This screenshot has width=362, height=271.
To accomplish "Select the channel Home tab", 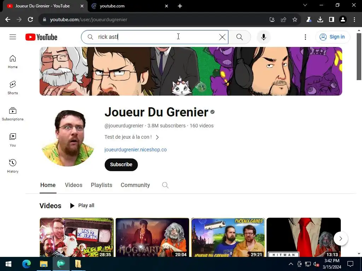I will tap(48, 185).
